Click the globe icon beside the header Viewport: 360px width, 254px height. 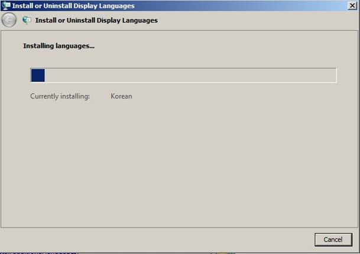coord(27,20)
